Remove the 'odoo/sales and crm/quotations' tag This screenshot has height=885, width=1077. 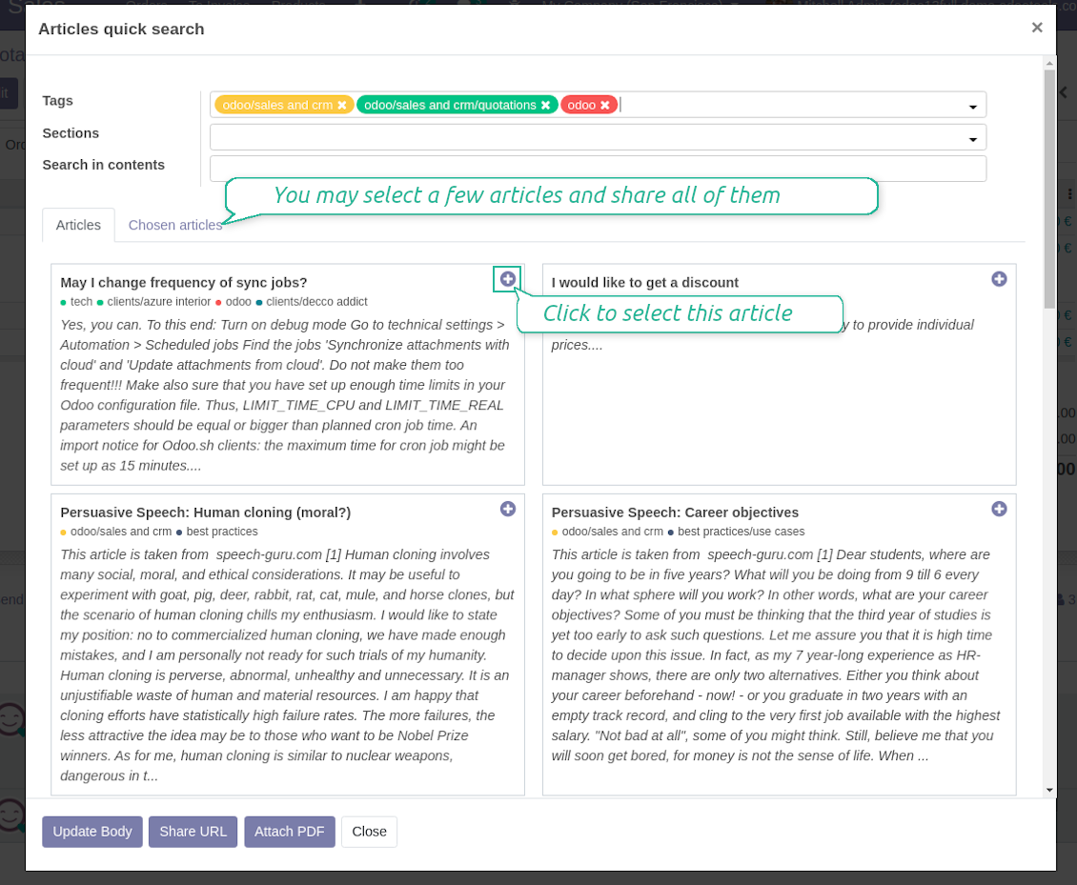(545, 105)
